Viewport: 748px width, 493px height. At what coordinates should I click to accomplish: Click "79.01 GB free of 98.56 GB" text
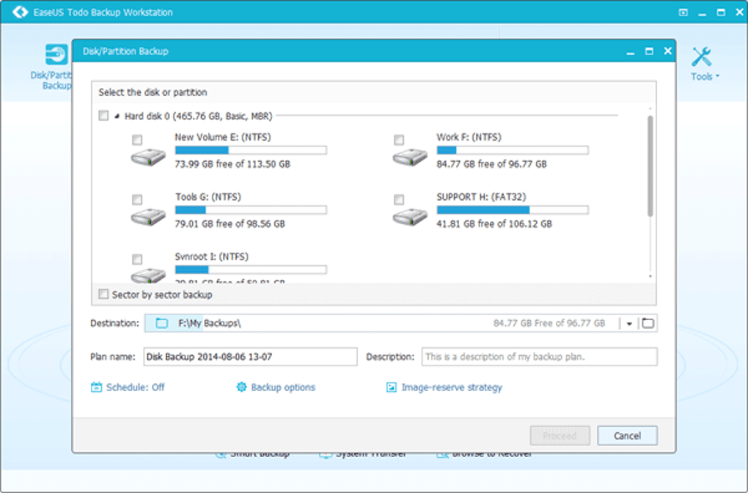tap(230, 224)
